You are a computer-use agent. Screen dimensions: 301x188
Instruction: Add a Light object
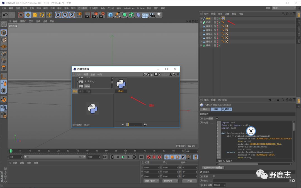(159, 15)
